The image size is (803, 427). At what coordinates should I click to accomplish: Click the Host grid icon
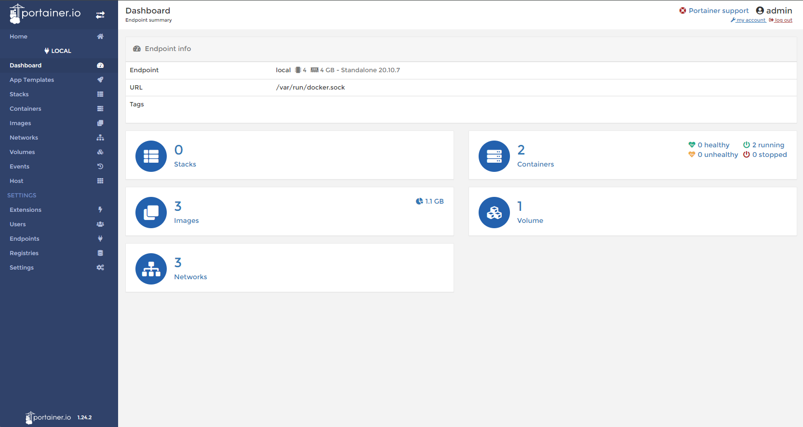pos(100,181)
